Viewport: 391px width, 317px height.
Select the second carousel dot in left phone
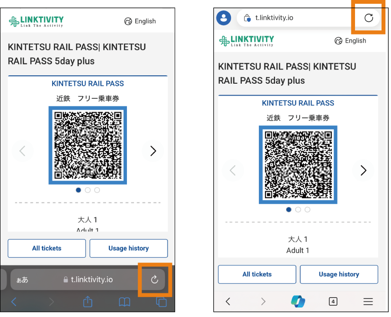[88, 190]
